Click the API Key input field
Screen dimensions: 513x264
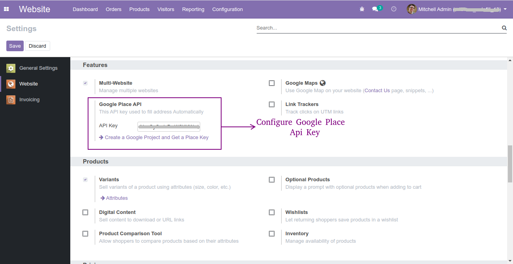click(x=169, y=126)
